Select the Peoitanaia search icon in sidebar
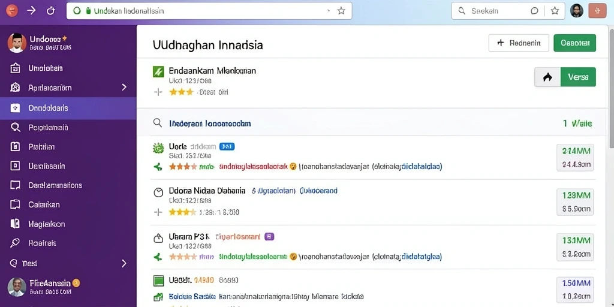The width and height of the screenshot is (614, 307). [x=15, y=127]
